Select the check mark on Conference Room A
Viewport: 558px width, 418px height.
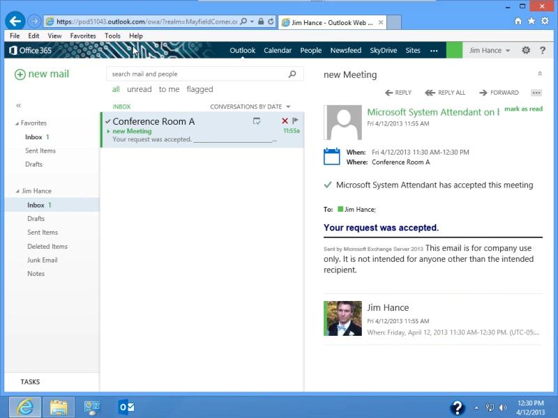pos(108,121)
